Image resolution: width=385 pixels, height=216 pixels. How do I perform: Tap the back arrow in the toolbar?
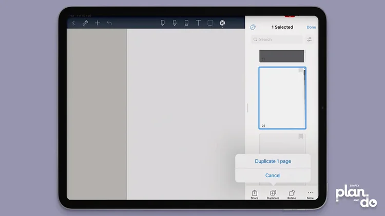[x=73, y=23]
